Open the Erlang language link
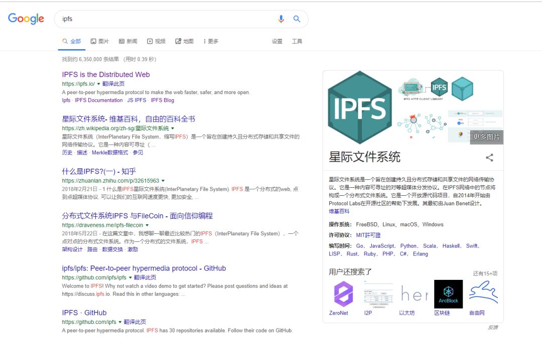The width and height of the screenshot is (542, 341). tap(421, 254)
